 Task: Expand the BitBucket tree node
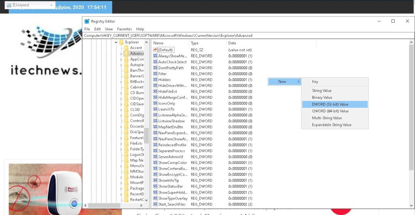pos(121,82)
